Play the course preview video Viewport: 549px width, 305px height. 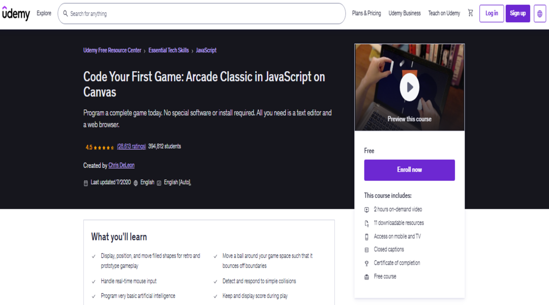(409, 87)
